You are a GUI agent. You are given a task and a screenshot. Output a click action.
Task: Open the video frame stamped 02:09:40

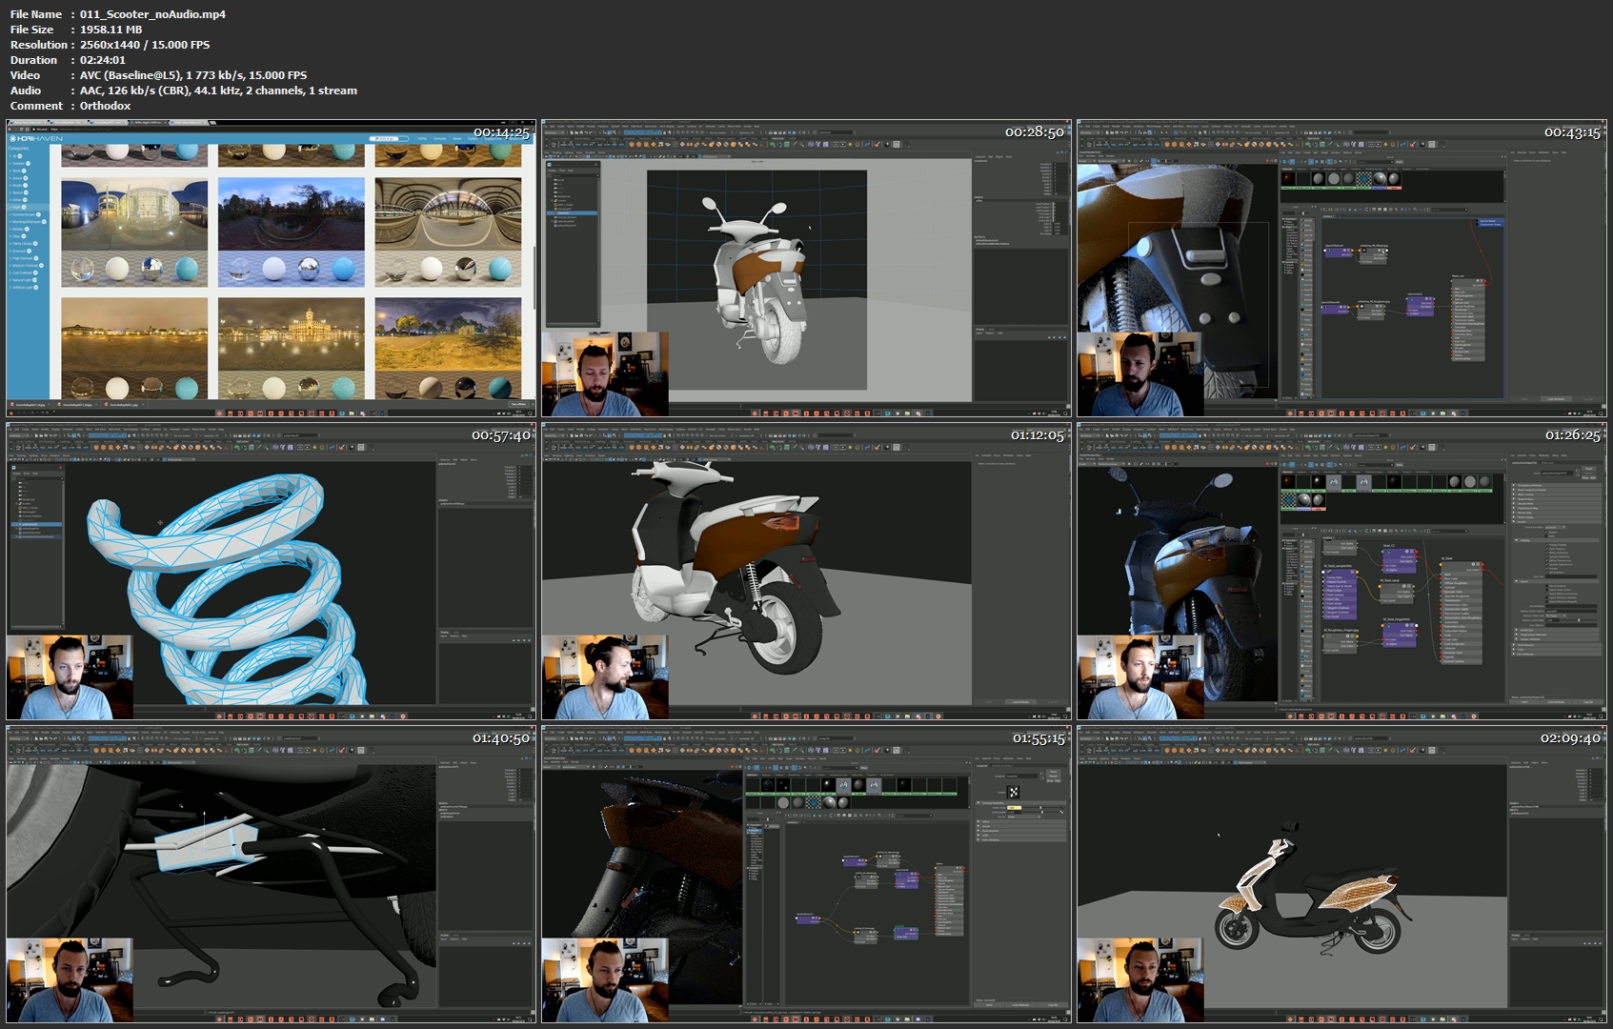coord(1341,875)
